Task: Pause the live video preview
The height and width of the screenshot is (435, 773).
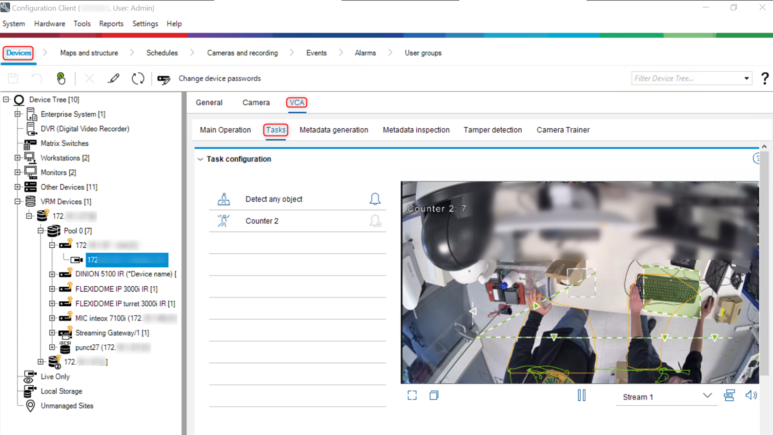Action: coord(581,395)
